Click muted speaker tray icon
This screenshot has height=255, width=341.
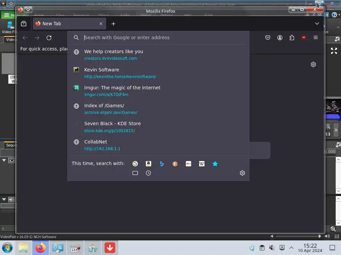pos(272,248)
